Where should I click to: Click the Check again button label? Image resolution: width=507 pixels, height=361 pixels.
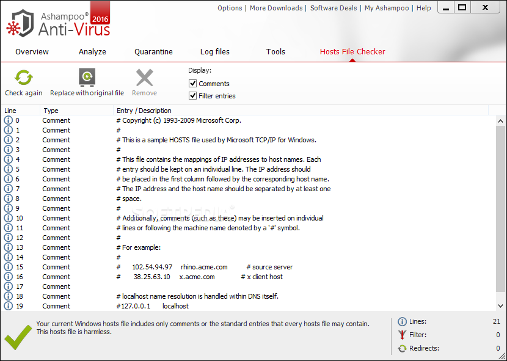(x=24, y=93)
